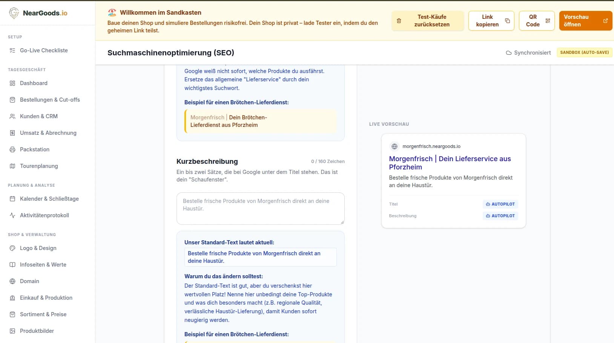Reset test purchases with Test-Käufe zurücksetzen
The height and width of the screenshot is (343, 614).
click(428, 21)
